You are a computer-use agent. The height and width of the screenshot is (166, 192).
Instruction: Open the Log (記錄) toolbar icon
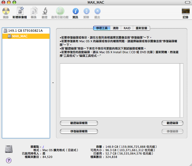pos(185,11)
